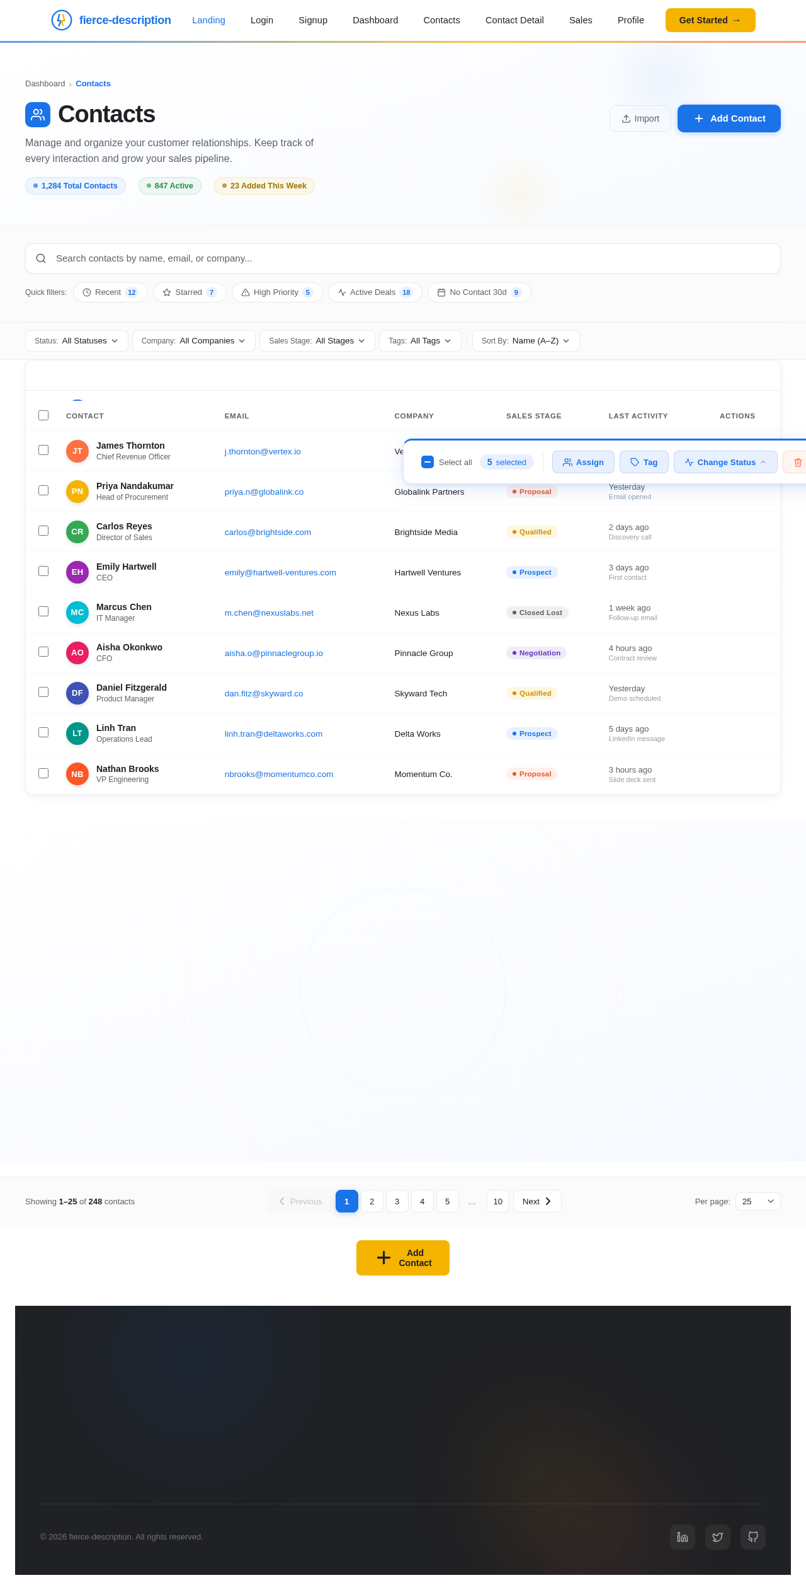This screenshot has width=806, height=1590.
Task: Go to the Landing nav item
Action: click(x=208, y=20)
